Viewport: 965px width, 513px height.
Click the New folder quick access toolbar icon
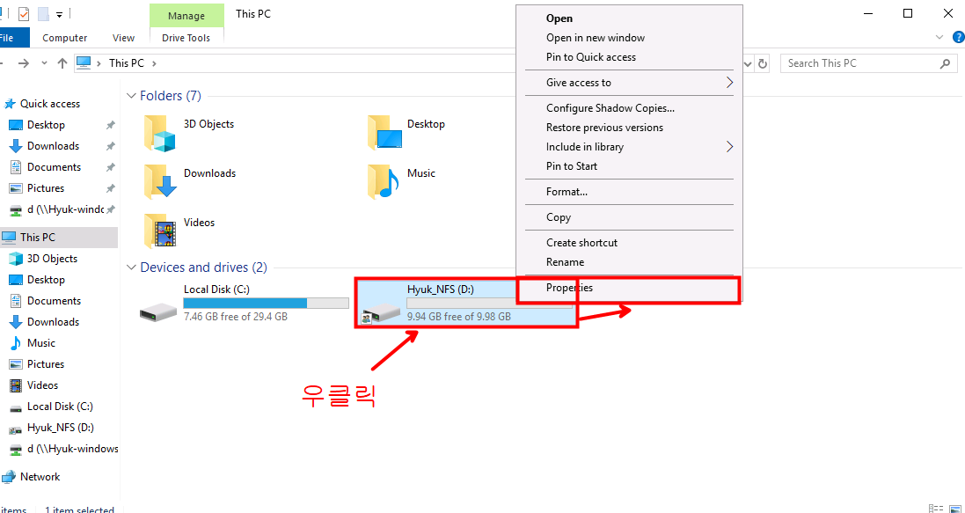click(43, 13)
